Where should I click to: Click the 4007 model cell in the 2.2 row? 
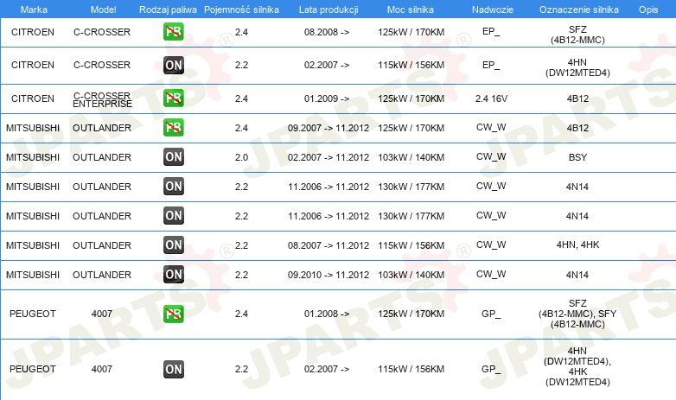[102, 369]
